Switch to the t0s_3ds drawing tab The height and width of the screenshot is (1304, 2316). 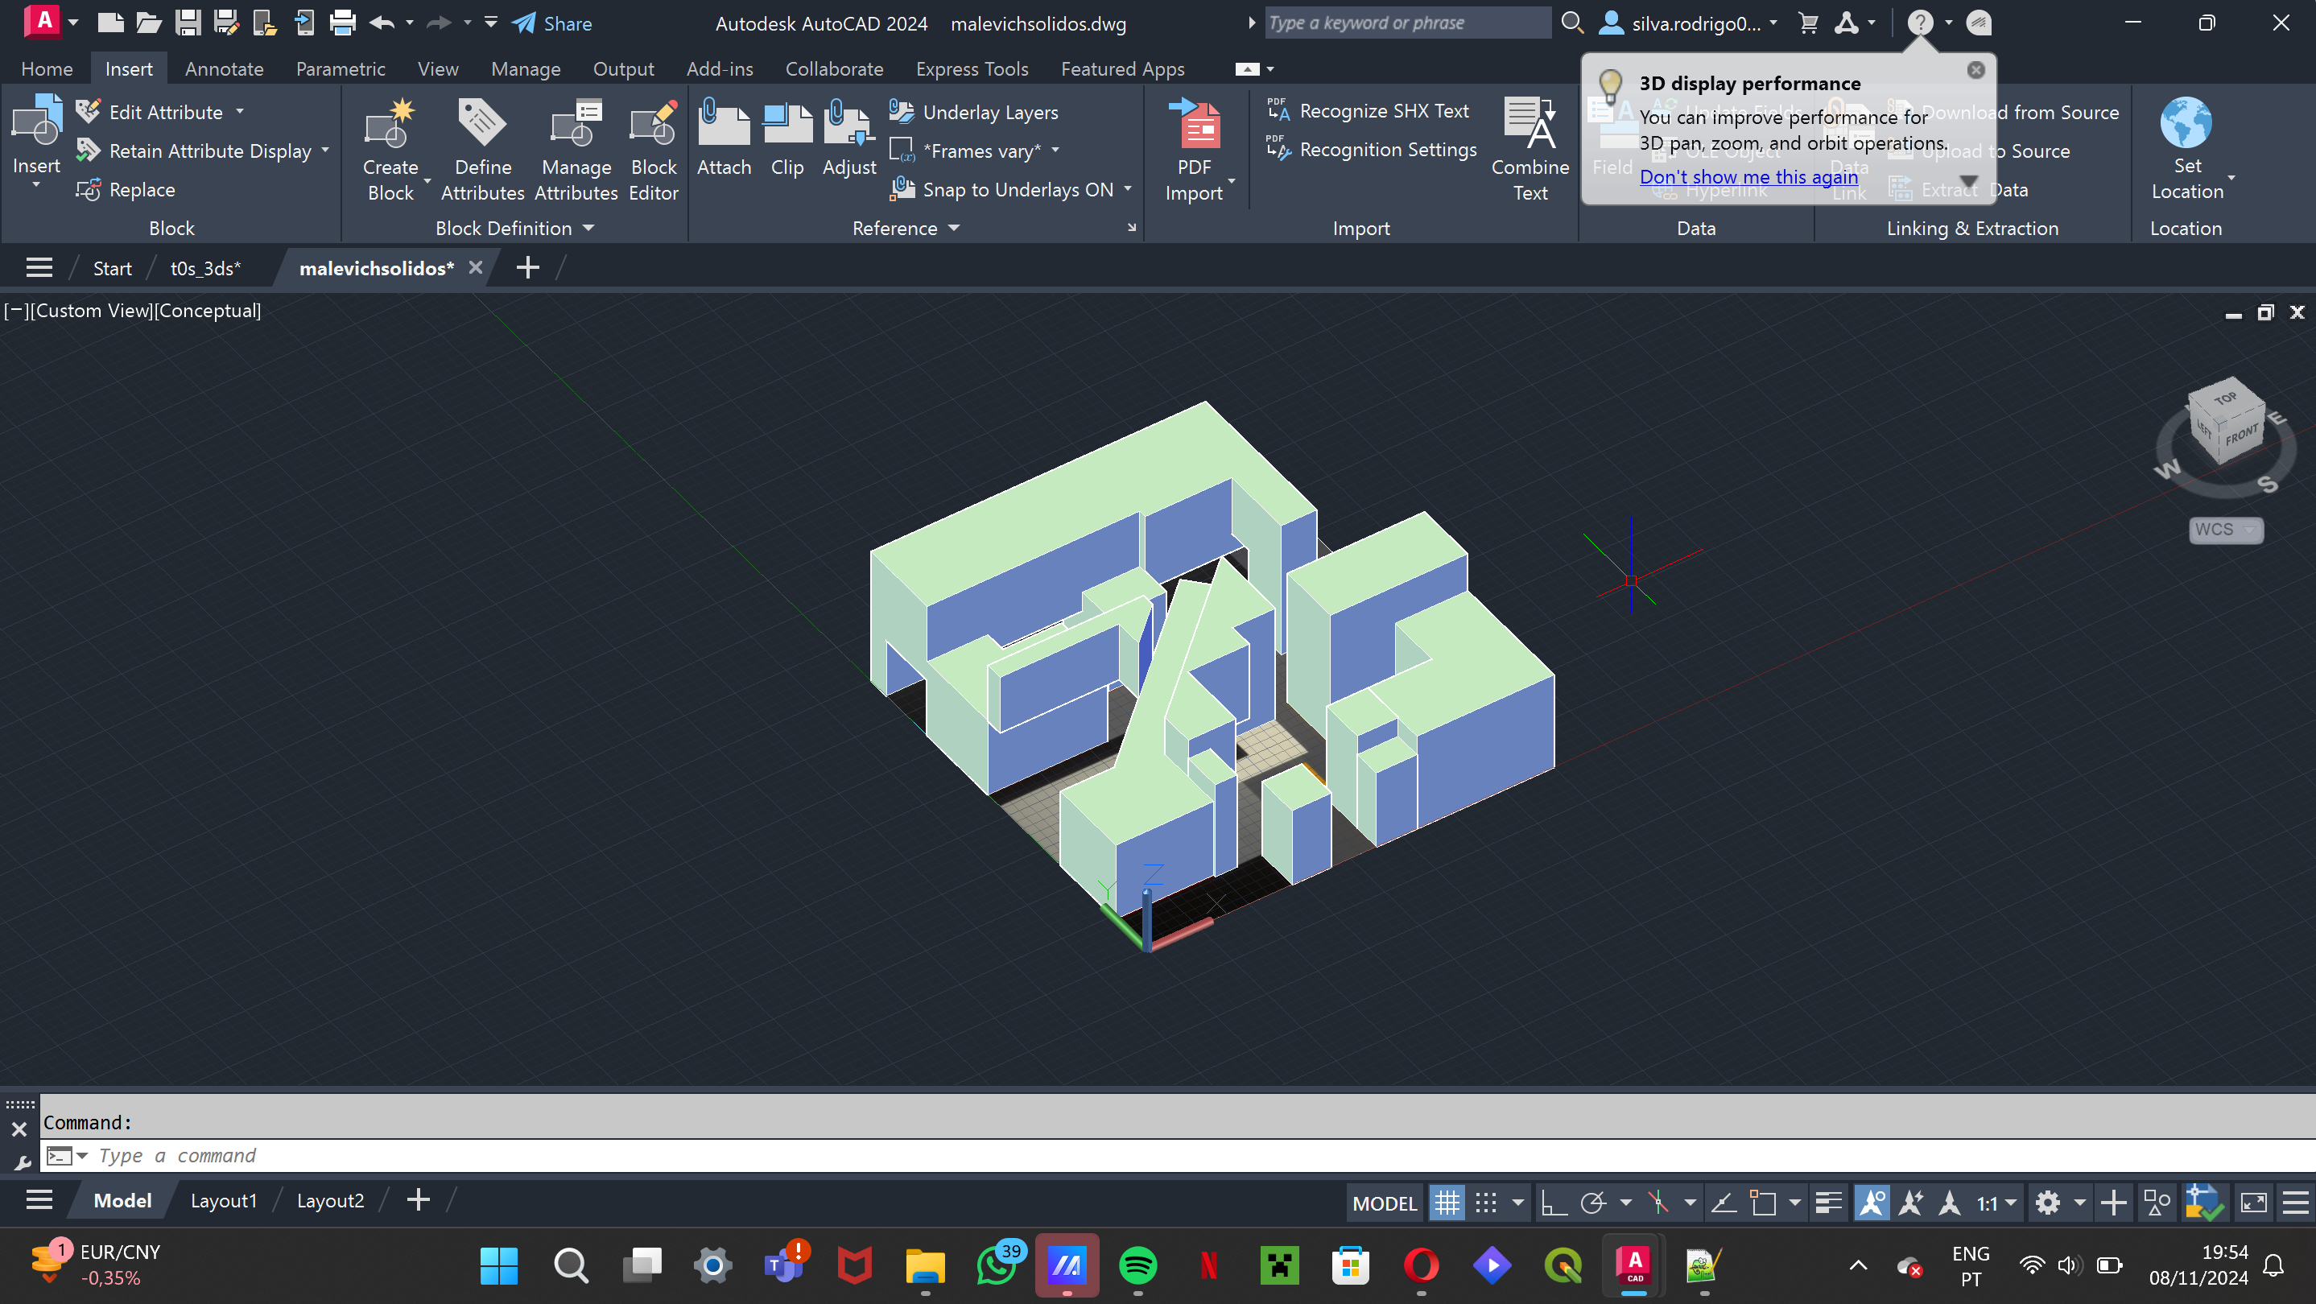pos(205,268)
